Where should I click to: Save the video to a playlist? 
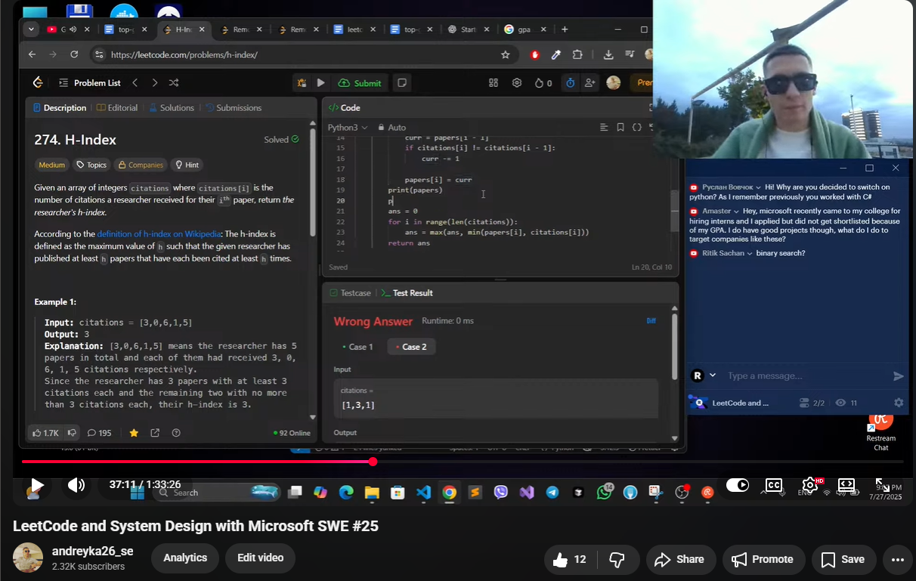843,560
